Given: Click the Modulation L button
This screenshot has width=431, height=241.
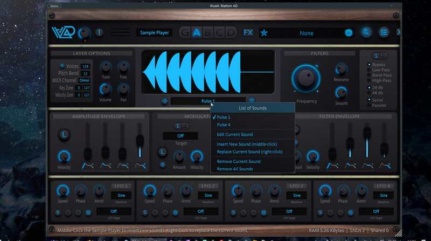Looking at the screenshot, I should (x=163, y=152).
